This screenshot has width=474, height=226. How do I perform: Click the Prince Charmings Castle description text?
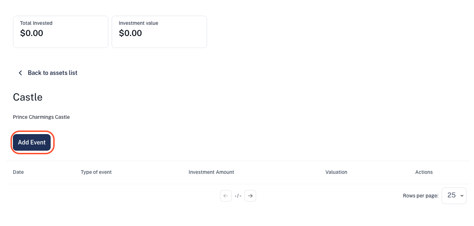point(42,117)
